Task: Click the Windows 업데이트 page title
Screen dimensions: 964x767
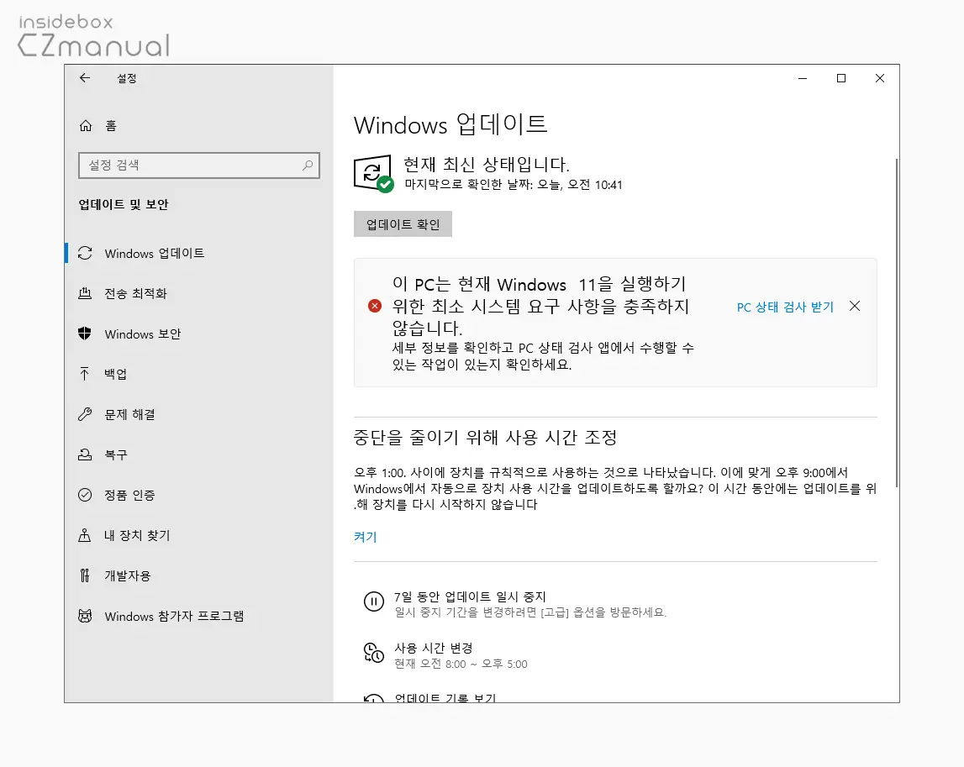Action: click(450, 125)
